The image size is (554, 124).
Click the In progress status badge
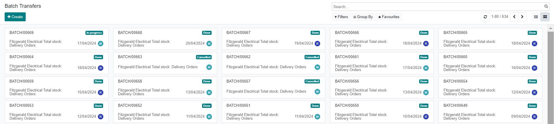click(94, 33)
